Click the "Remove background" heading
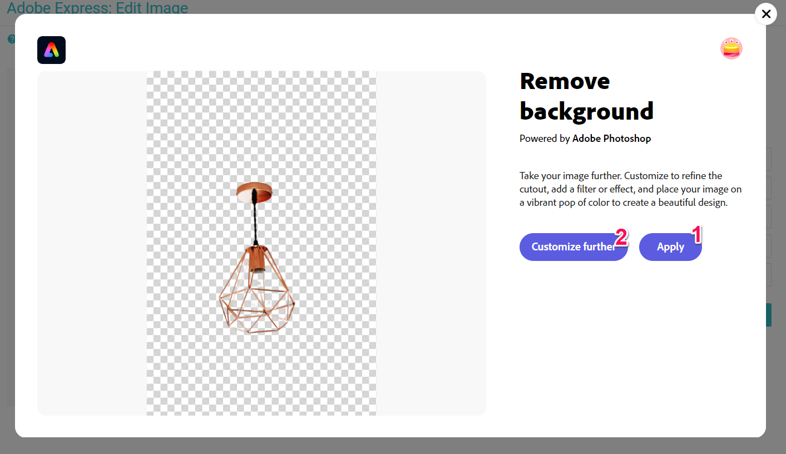This screenshot has height=454, width=786. coord(586,96)
